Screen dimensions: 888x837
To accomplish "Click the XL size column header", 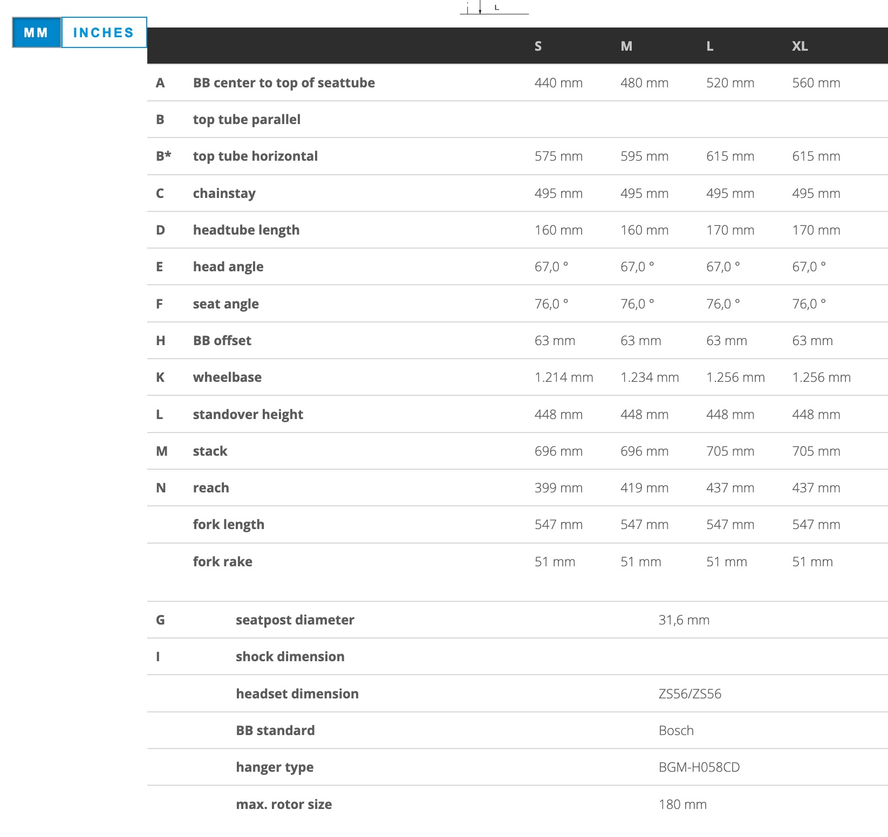I will (x=800, y=46).
